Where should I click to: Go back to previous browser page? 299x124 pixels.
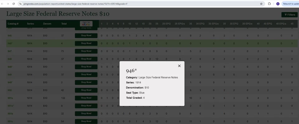[x=2, y=4]
